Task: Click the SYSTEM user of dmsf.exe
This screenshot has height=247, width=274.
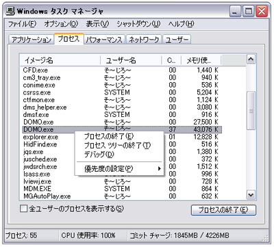Action: click(117, 114)
